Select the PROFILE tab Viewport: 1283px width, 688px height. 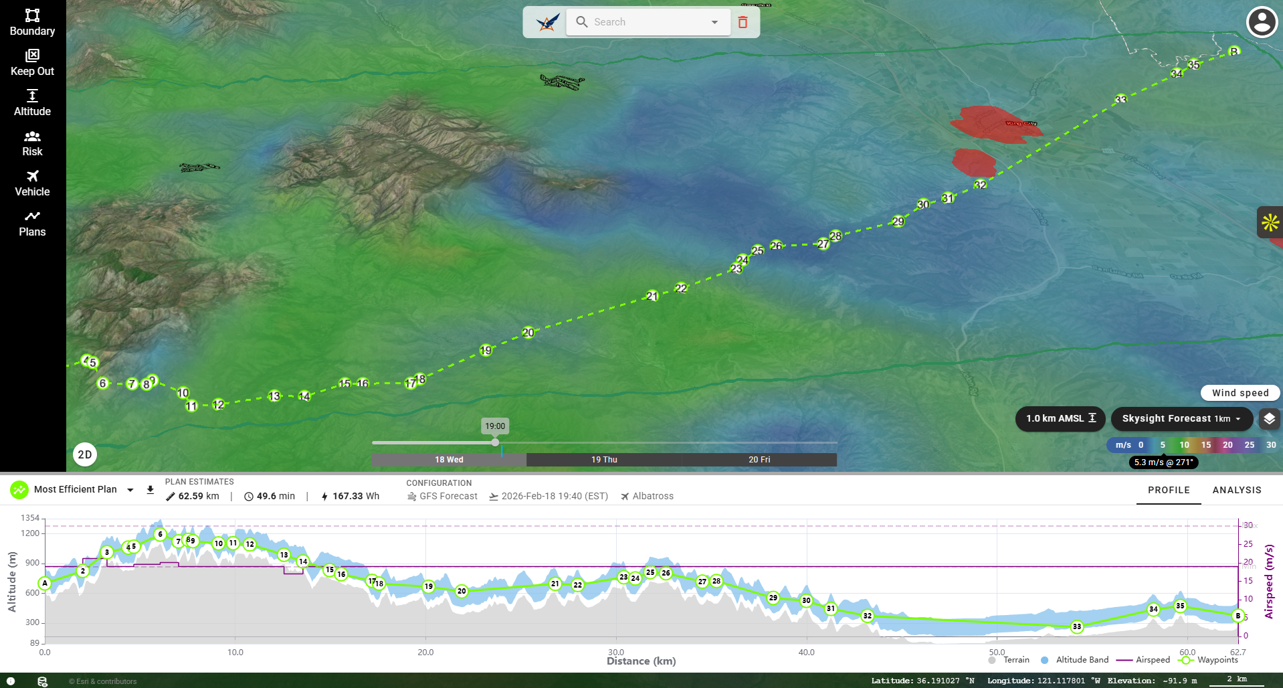1169,490
